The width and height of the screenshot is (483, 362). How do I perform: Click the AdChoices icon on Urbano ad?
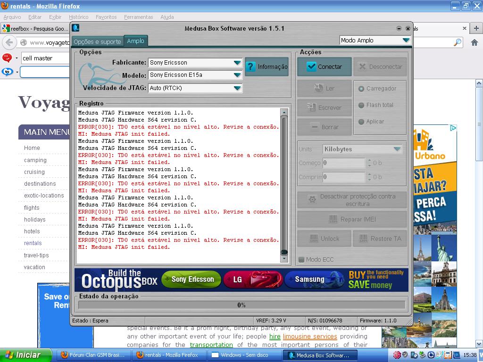coord(453,128)
